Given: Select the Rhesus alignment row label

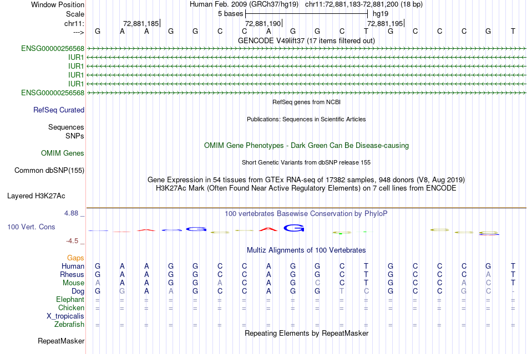Looking at the screenshot, I should tap(72, 275).
